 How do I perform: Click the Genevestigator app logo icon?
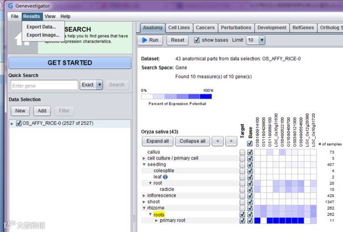(x=10, y=6)
